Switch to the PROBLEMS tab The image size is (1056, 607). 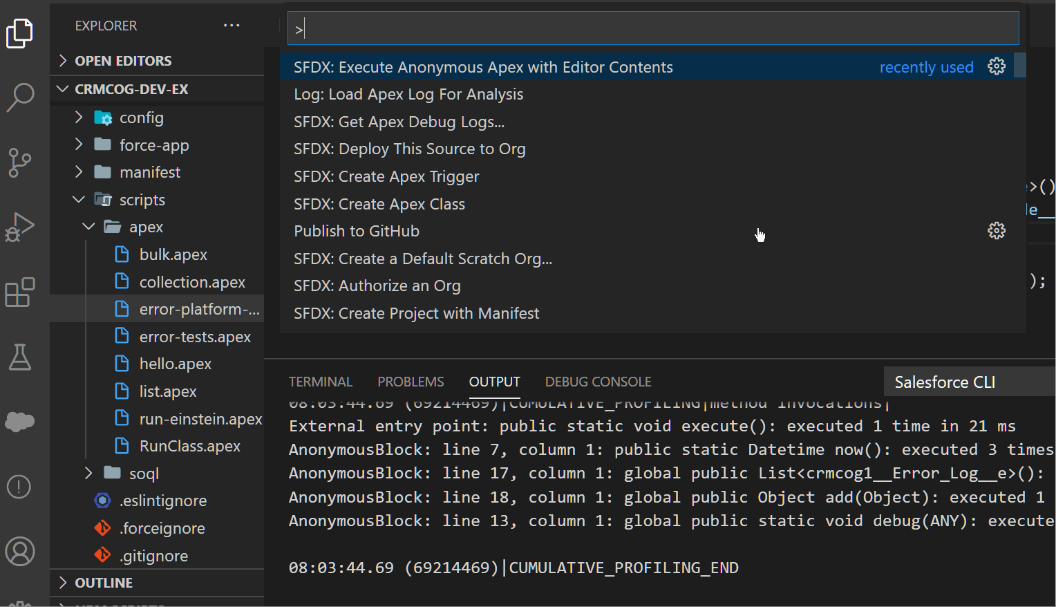click(411, 381)
